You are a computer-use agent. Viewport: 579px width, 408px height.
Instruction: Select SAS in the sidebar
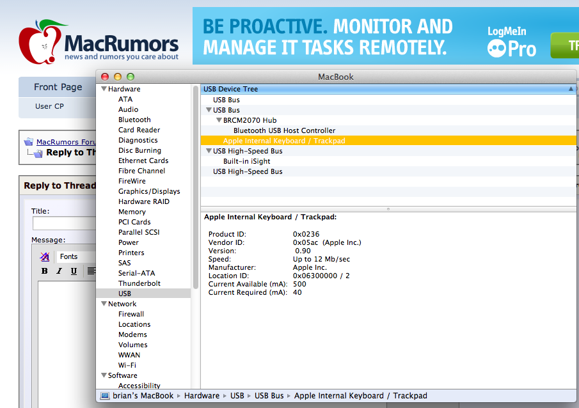125,263
